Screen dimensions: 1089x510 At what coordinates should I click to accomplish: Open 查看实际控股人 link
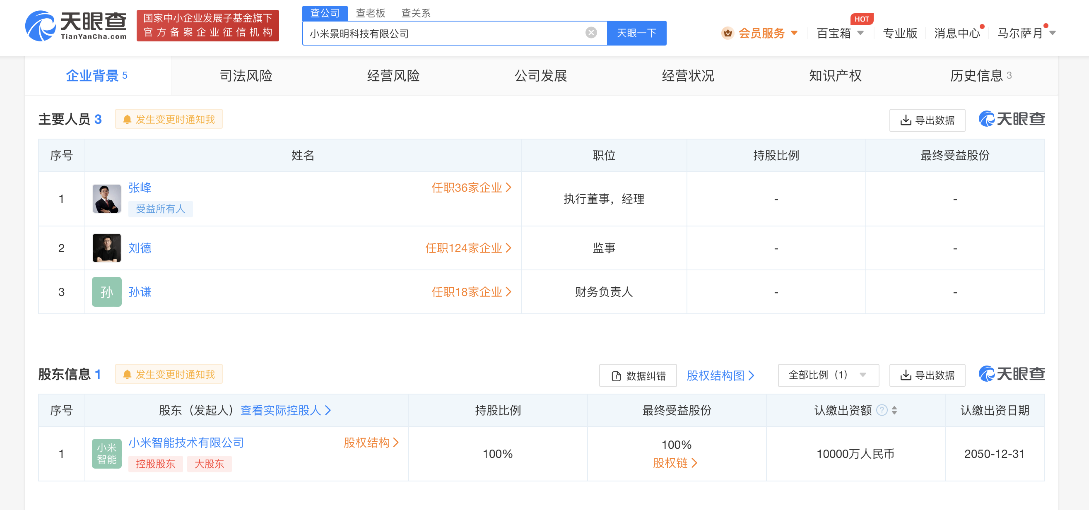(286, 410)
